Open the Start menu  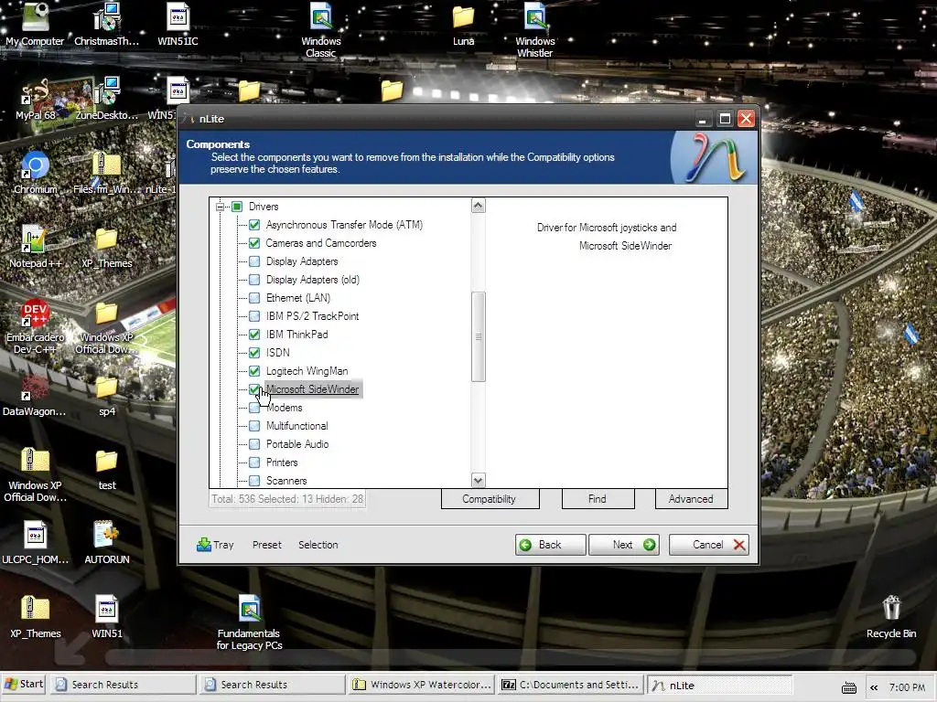click(x=24, y=684)
